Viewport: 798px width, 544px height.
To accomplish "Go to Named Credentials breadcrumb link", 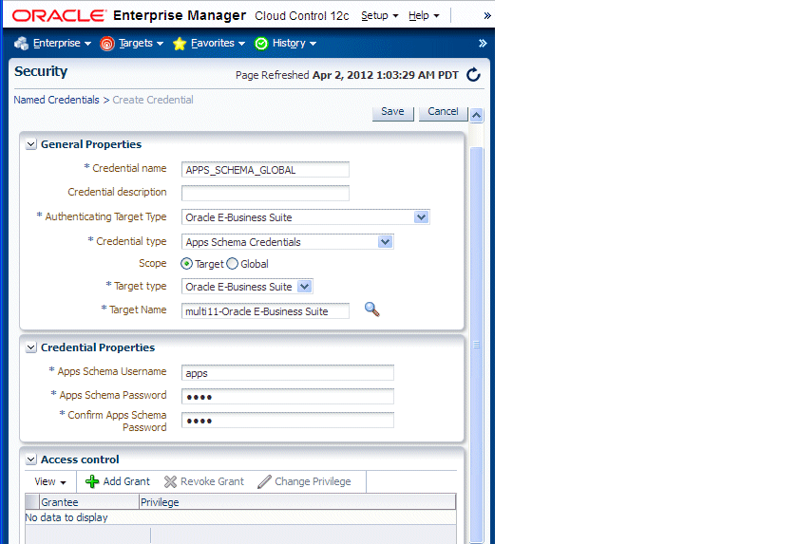I will coord(56,100).
